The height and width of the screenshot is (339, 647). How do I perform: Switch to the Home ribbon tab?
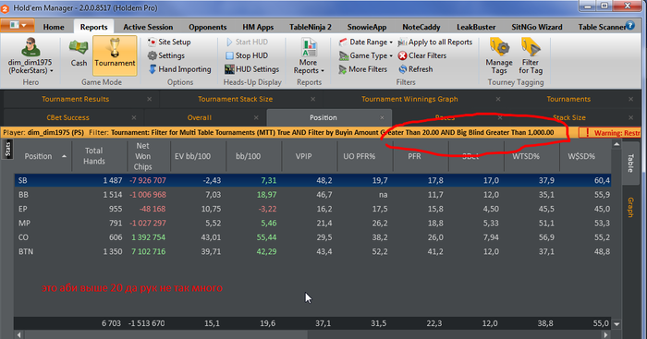coord(54,27)
